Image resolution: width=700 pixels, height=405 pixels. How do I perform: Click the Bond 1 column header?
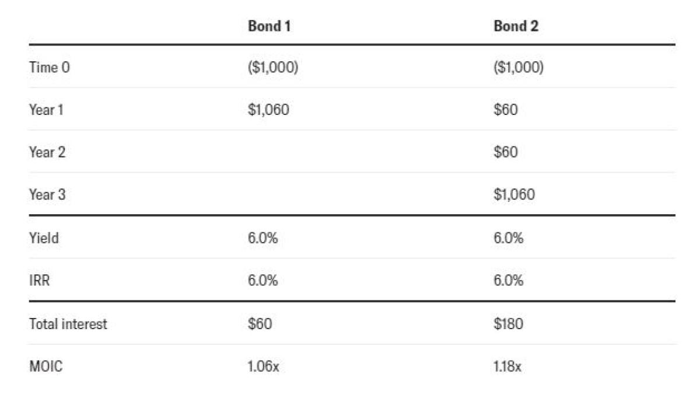[x=269, y=26]
